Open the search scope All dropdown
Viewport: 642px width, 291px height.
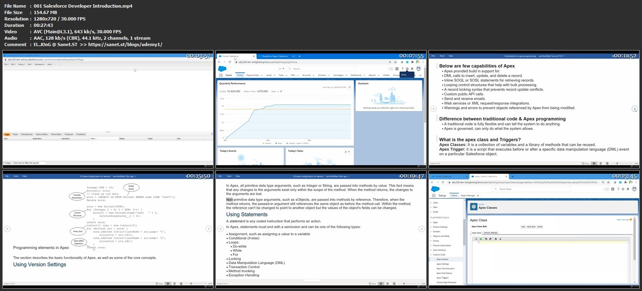coord(281,69)
